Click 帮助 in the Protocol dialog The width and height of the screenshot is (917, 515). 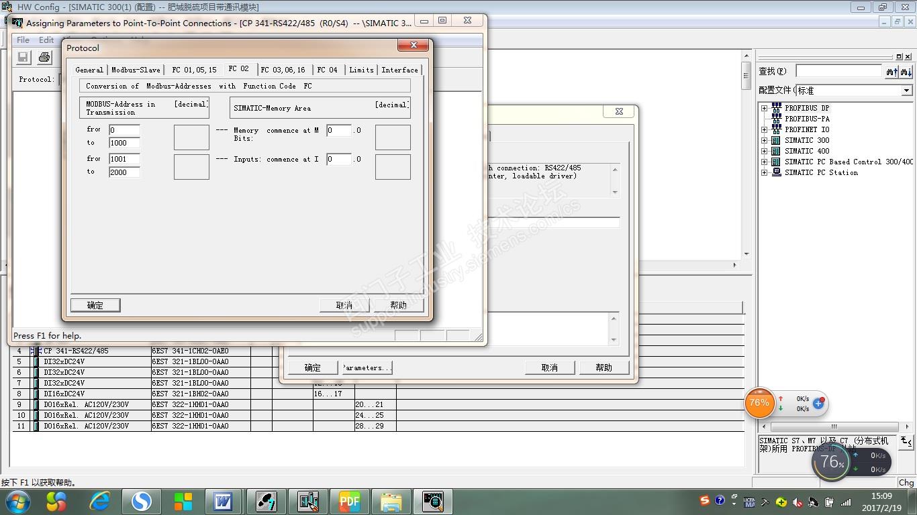point(399,305)
